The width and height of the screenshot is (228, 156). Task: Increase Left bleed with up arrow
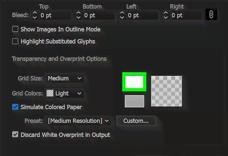point(122,13)
